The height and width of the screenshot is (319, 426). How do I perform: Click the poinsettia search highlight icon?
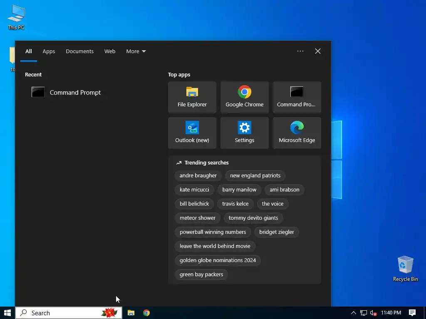pyautogui.click(x=109, y=313)
